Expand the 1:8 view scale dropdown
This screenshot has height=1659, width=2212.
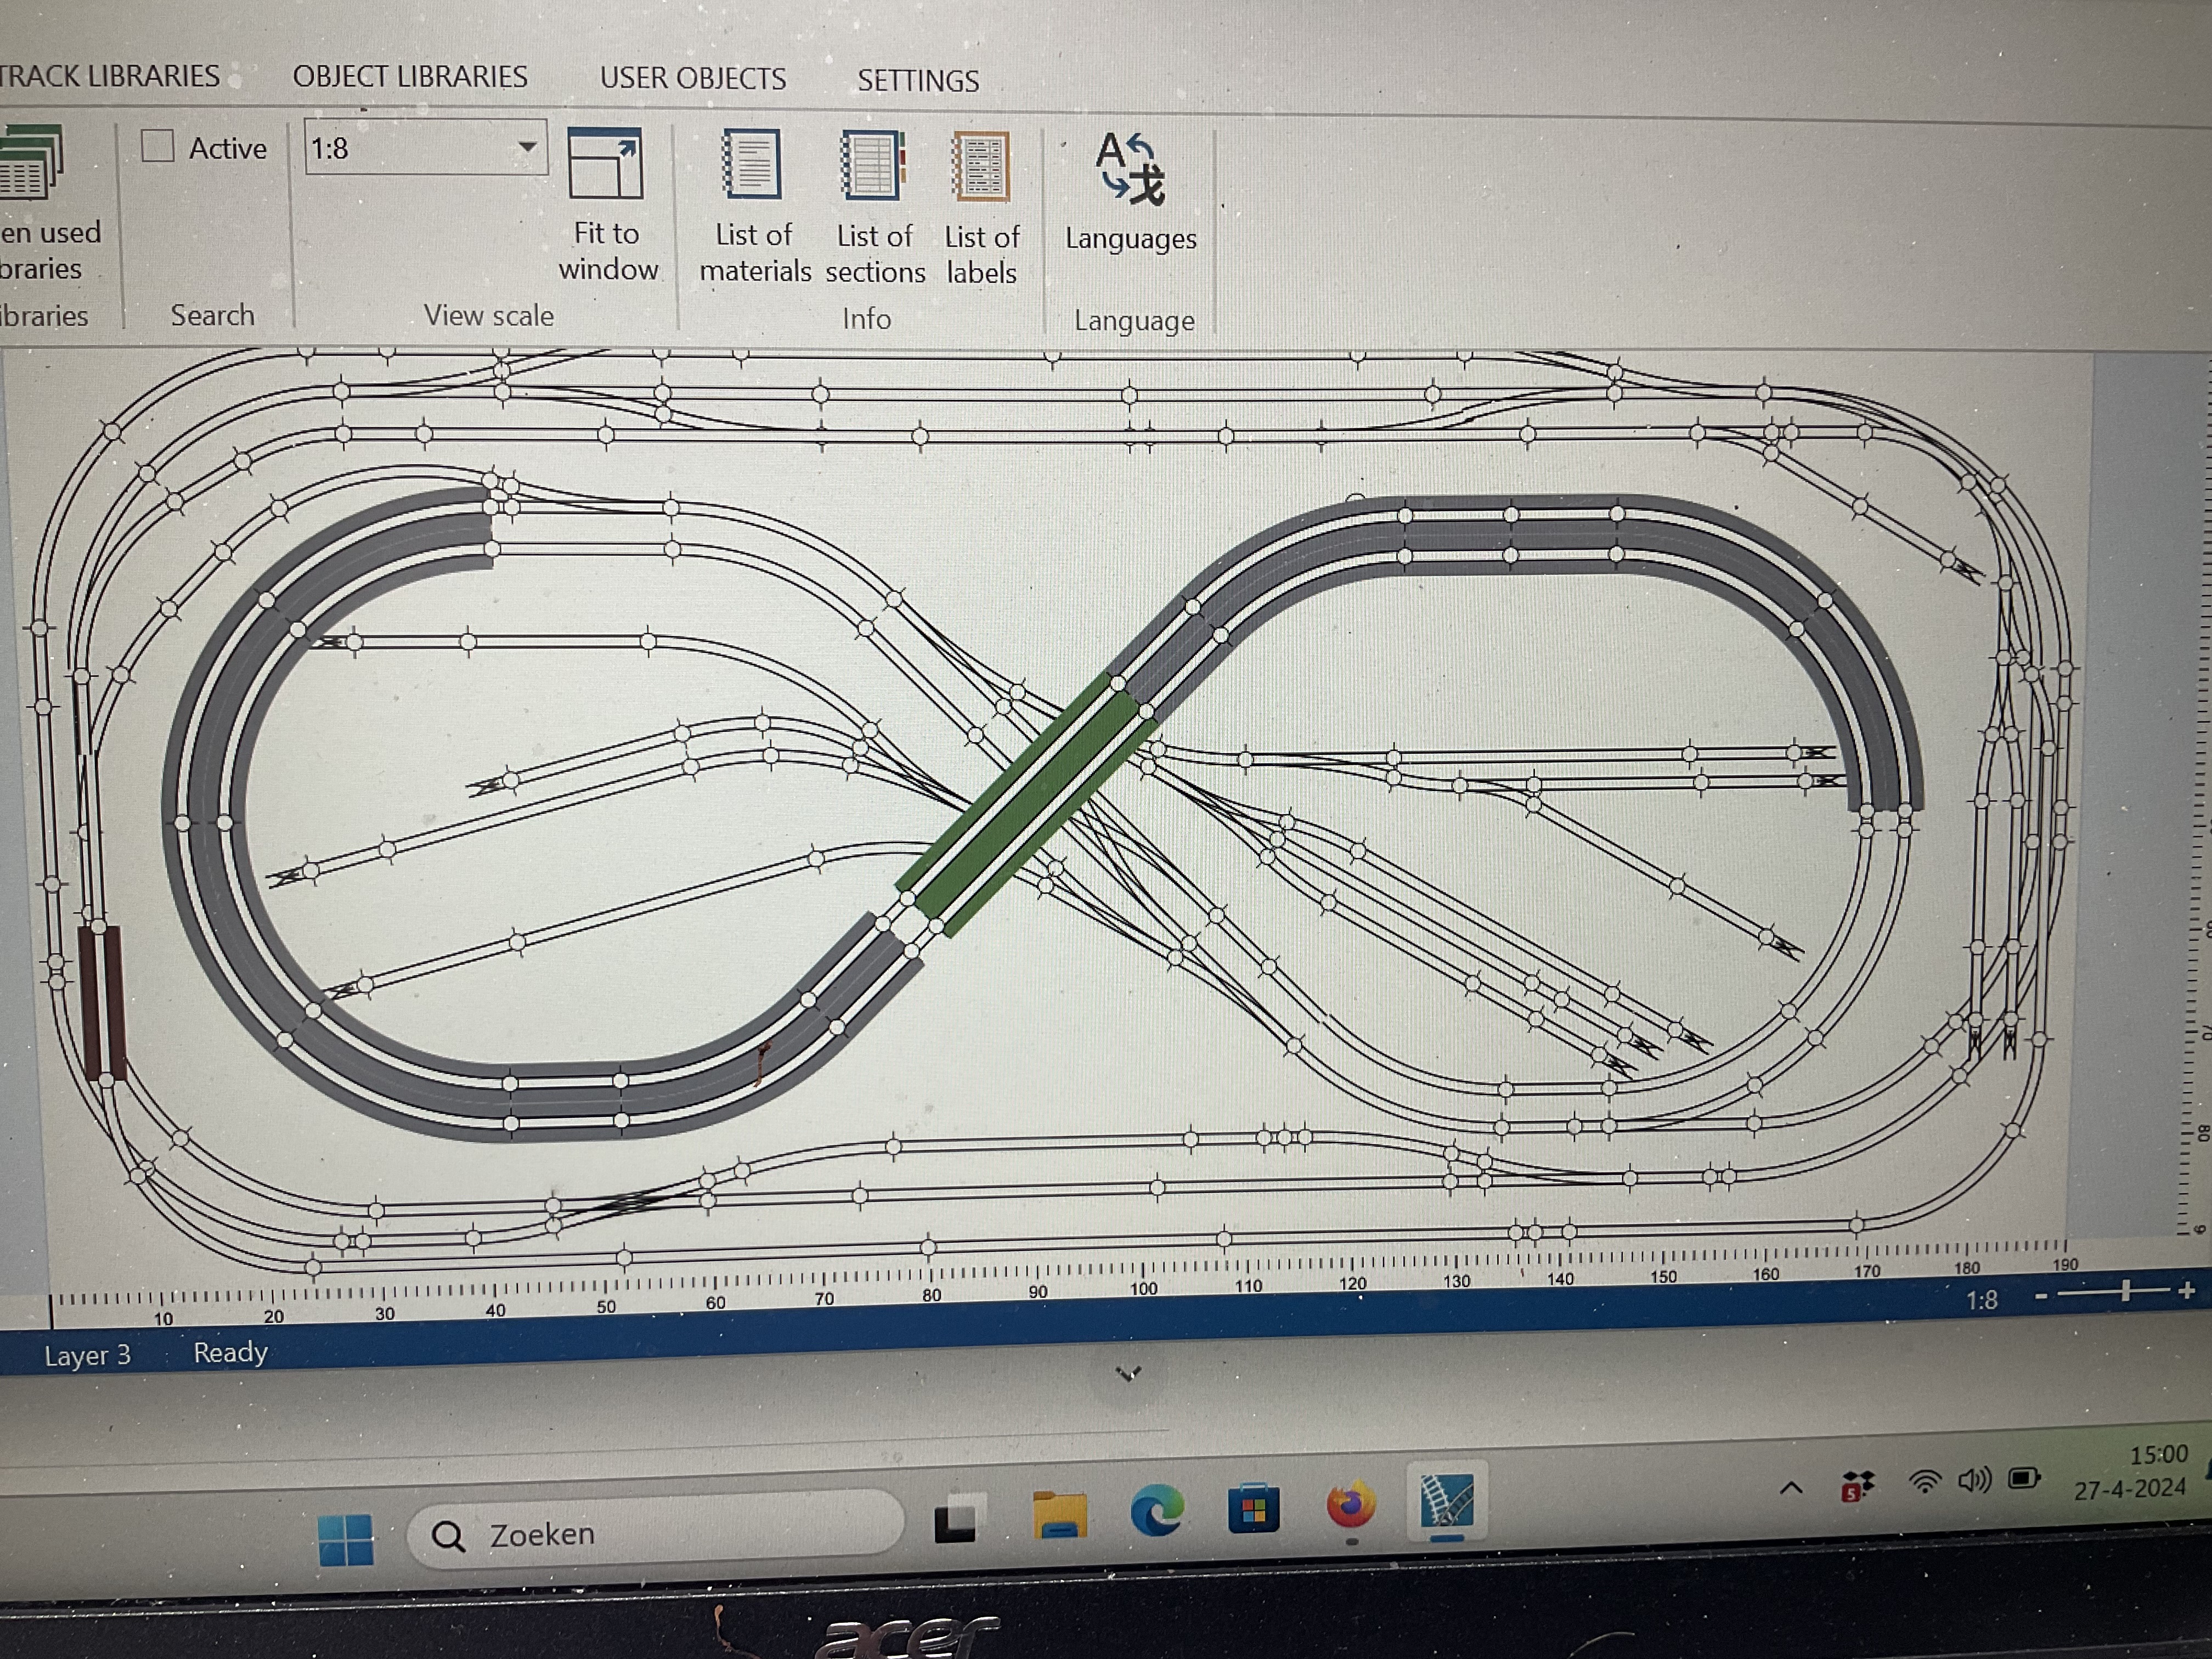coord(527,147)
